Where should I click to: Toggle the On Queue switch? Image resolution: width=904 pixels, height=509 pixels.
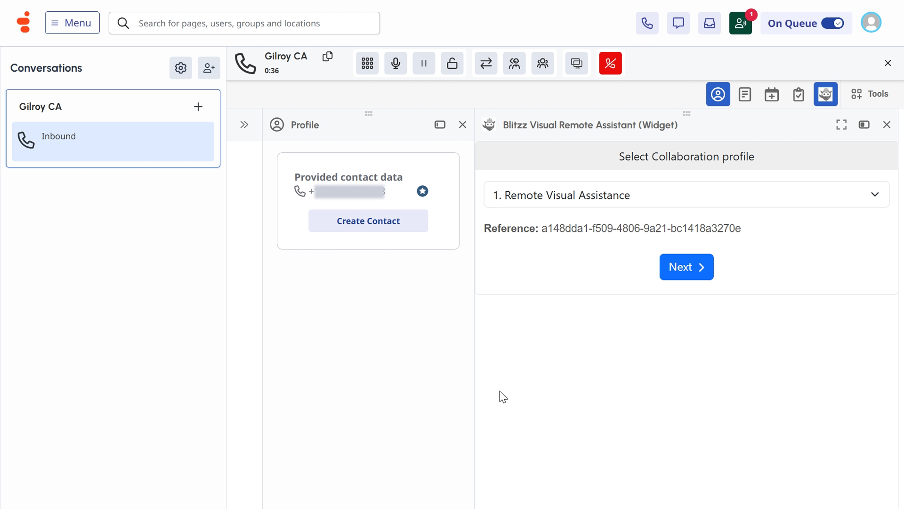pos(832,23)
